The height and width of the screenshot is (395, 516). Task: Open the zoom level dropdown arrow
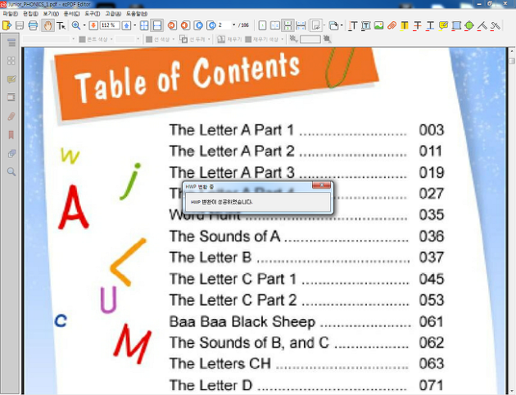point(135,25)
